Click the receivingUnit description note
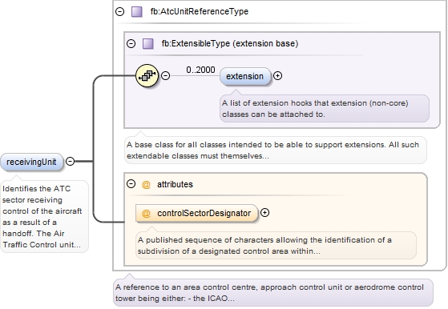The width and height of the screenshot is (448, 309). [45, 217]
